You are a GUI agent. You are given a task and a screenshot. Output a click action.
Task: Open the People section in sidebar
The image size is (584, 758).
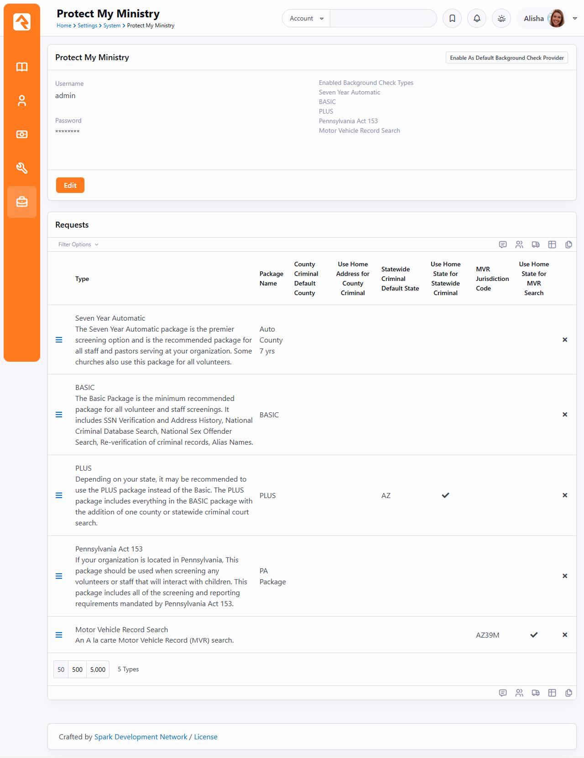coord(22,101)
